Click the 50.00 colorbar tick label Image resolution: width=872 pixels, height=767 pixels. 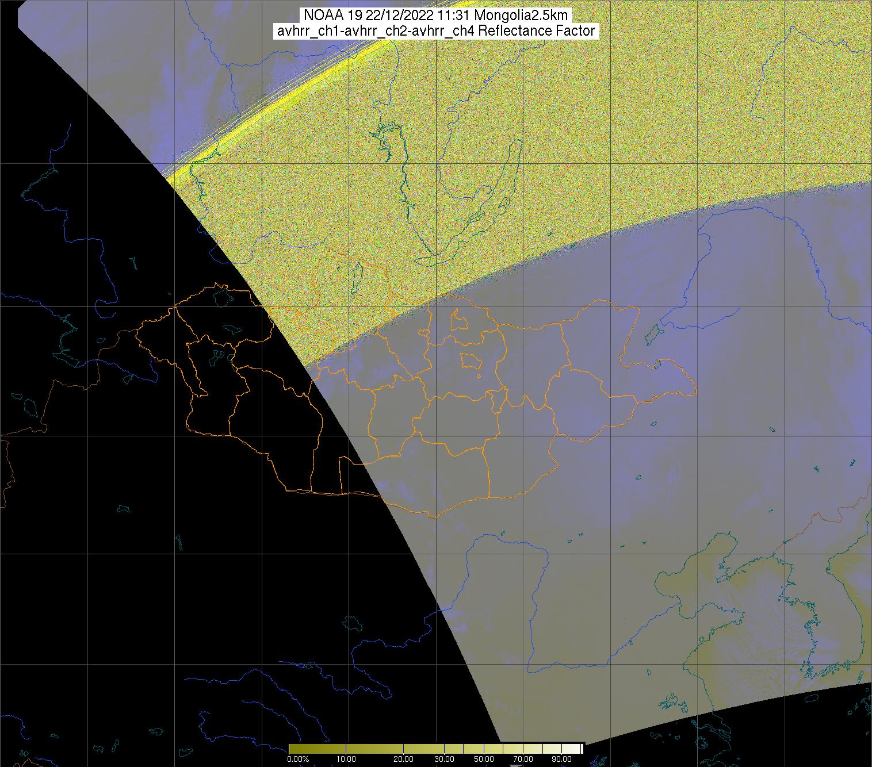click(484, 759)
